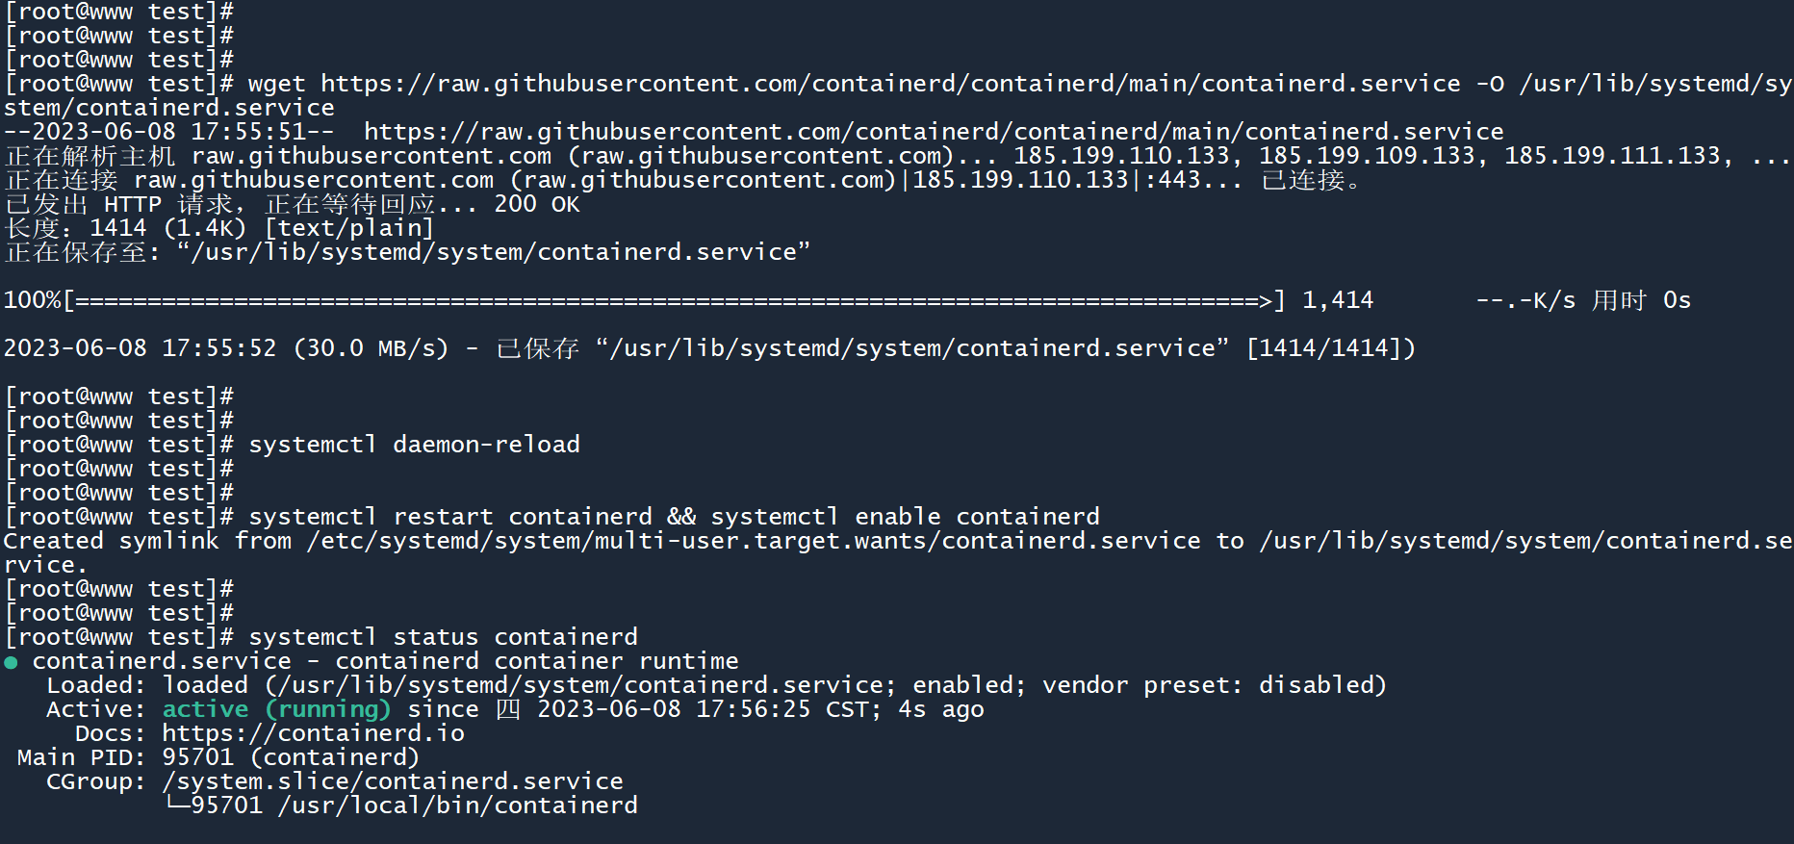Open the https://containerd.io docs link

tap(313, 733)
